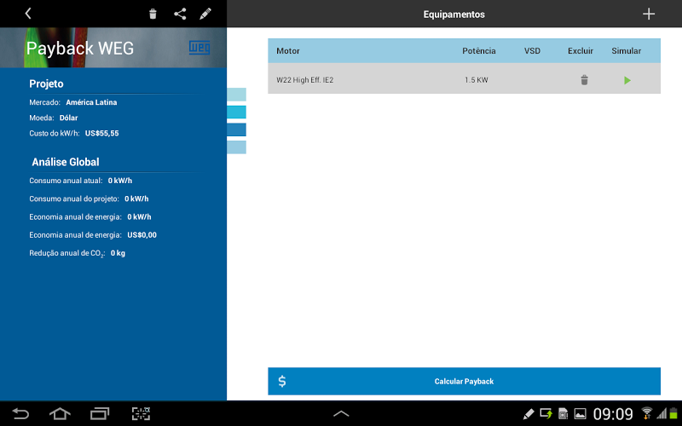Delete W22 High Eff. IE2 motor row

tap(584, 80)
